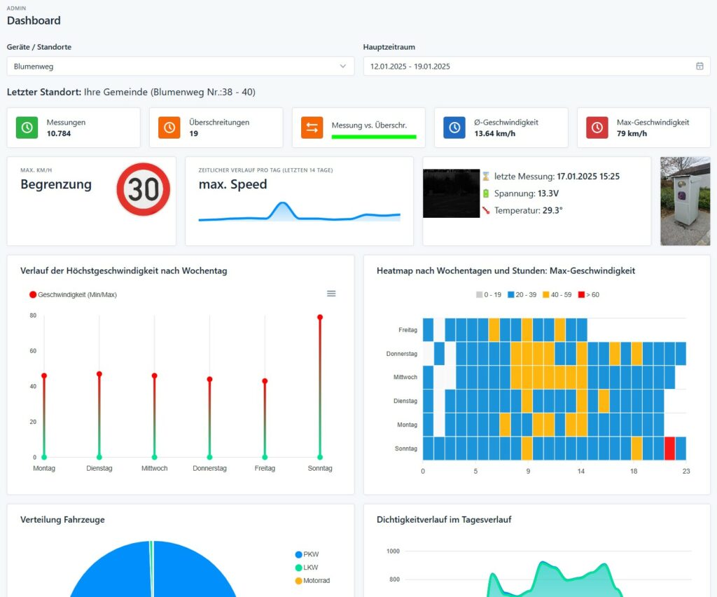Click the Freitag heatmap row label
Image resolution: width=717 pixels, height=597 pixels.
click(408, 330)
